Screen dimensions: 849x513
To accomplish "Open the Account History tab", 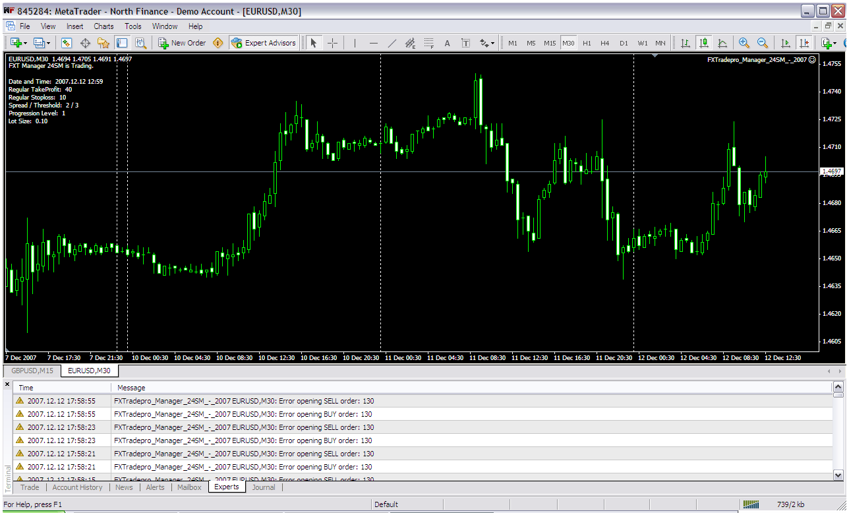I will pos(77,487).
